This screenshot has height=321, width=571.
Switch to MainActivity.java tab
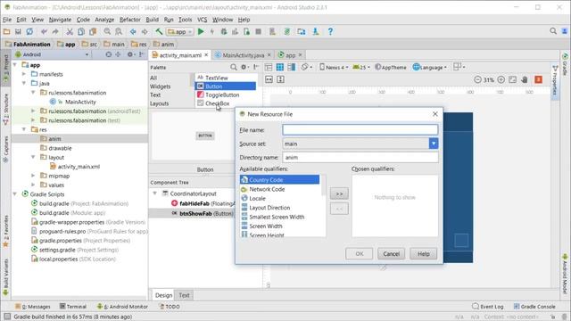[243, 55]
